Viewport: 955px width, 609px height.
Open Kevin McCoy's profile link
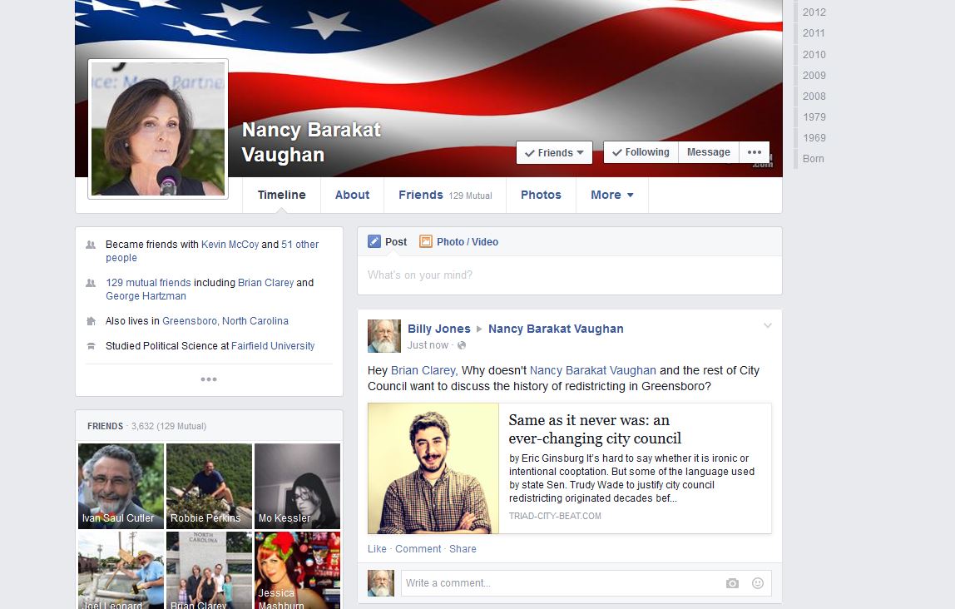click(x=230, y=245)
